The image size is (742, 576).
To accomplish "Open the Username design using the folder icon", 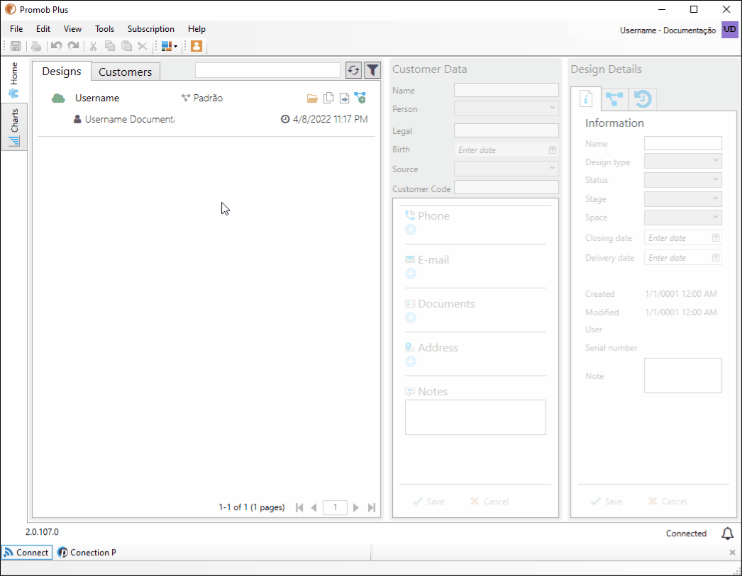I will point(312,98).
